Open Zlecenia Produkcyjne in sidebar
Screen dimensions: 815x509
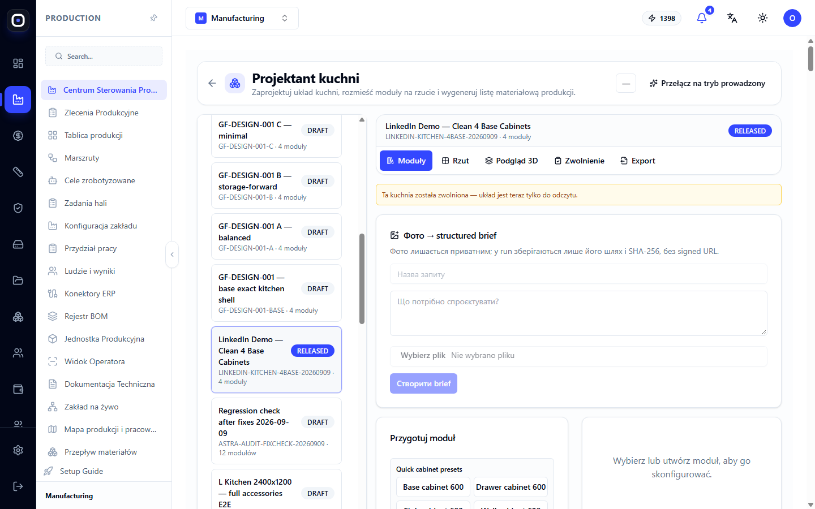[104, 113]
